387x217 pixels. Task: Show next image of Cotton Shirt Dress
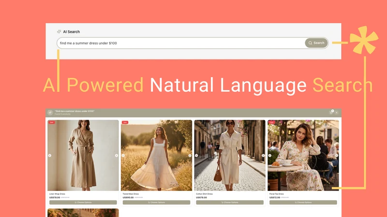[263, 155]
